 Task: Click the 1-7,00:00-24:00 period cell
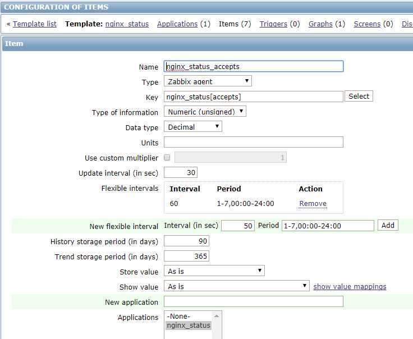click(245, 203)
